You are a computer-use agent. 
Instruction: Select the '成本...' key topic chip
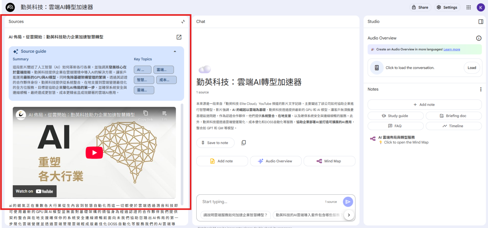pos(166,80)
